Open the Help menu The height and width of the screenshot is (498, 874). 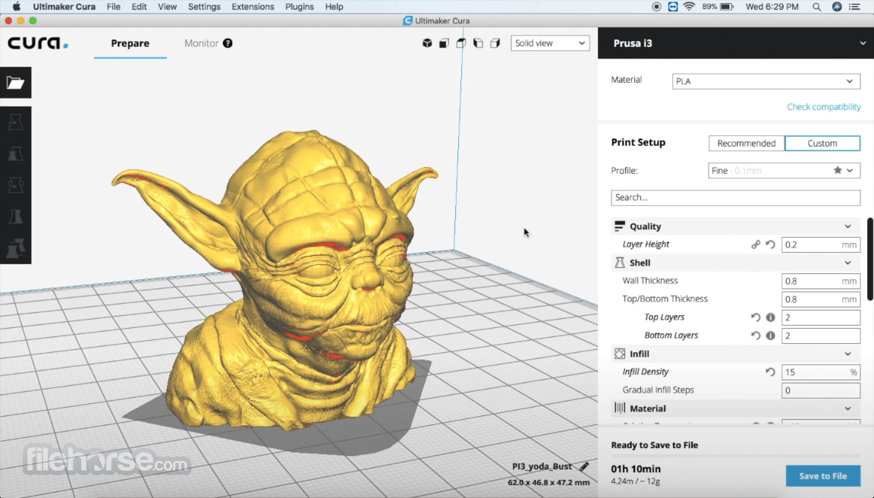[x=334, y=7]
